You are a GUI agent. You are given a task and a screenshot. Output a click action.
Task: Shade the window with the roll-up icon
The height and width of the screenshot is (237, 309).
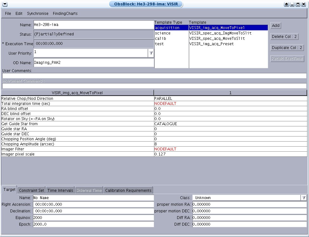(x=286, y=4)
